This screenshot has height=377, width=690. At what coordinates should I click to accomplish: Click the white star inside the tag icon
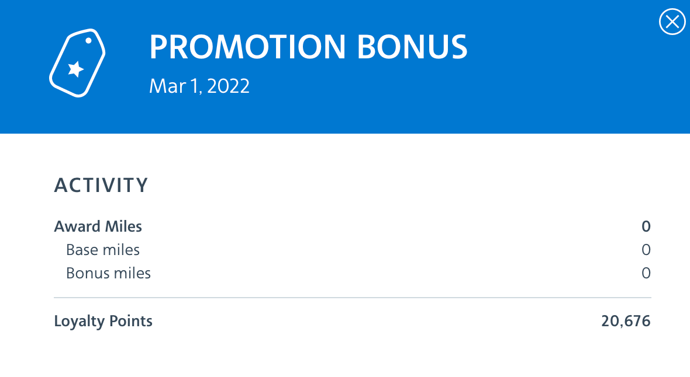[x=75, y=69]
